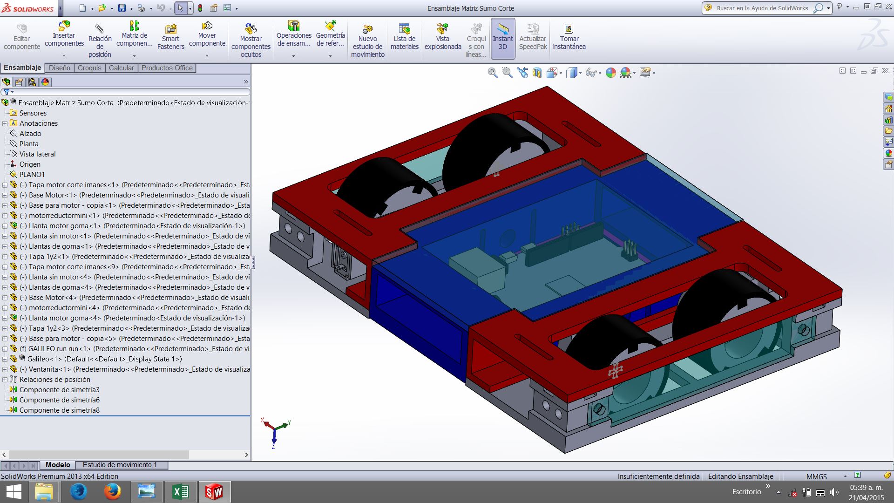The height and width of the screenshot is (503, 894).
Task: Open Vista explosionada tool
Action: coord(442,36)
